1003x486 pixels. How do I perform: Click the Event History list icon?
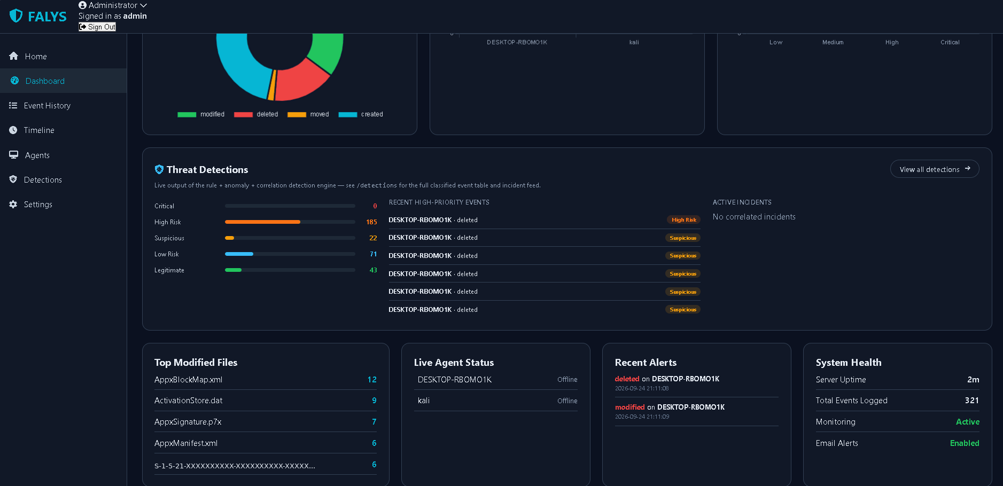point(13,105)
